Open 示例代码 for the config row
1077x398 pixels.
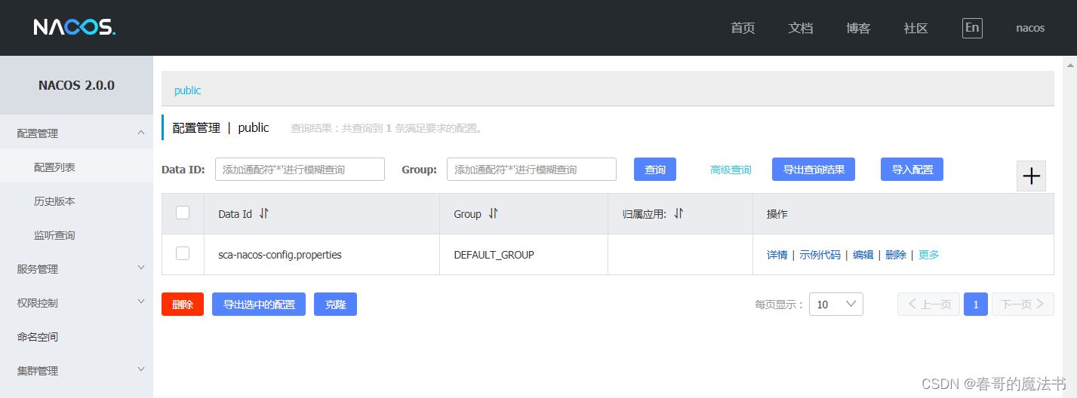[x=820, y=255]
